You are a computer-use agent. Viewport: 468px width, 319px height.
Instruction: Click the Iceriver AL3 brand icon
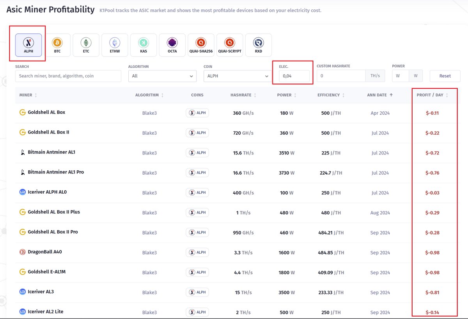(x=22, y=291)
